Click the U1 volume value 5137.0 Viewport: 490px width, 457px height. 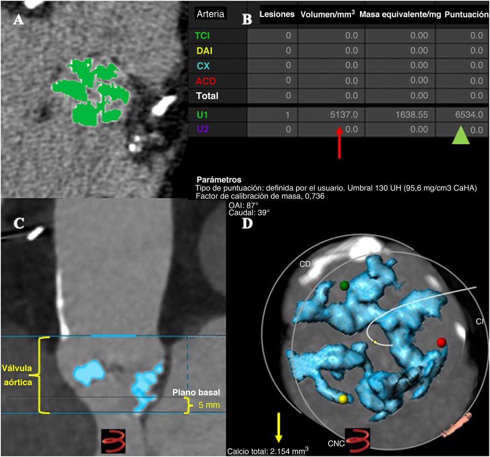[x=344, y=115]
